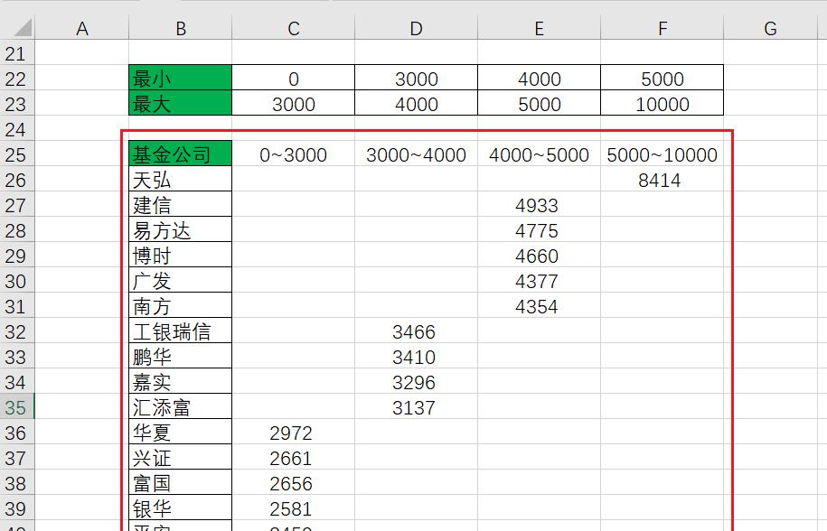Select column E header
Screen dimensions: 827x531
(539, 28)
